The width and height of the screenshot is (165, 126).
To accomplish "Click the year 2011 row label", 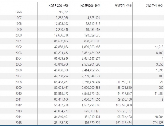I will coord(19,99).
